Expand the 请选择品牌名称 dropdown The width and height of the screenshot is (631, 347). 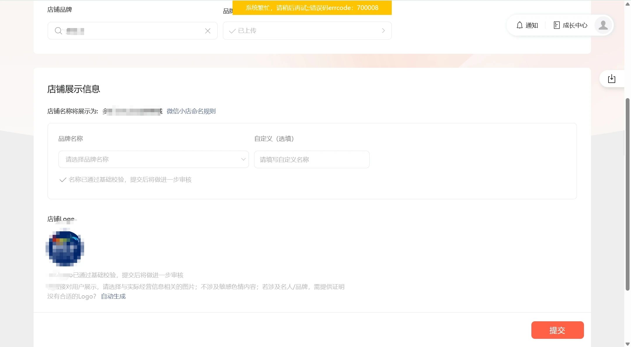pos(153,159)
